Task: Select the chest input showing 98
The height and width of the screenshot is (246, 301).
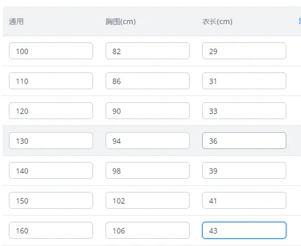Action: (x=147, y=170)
